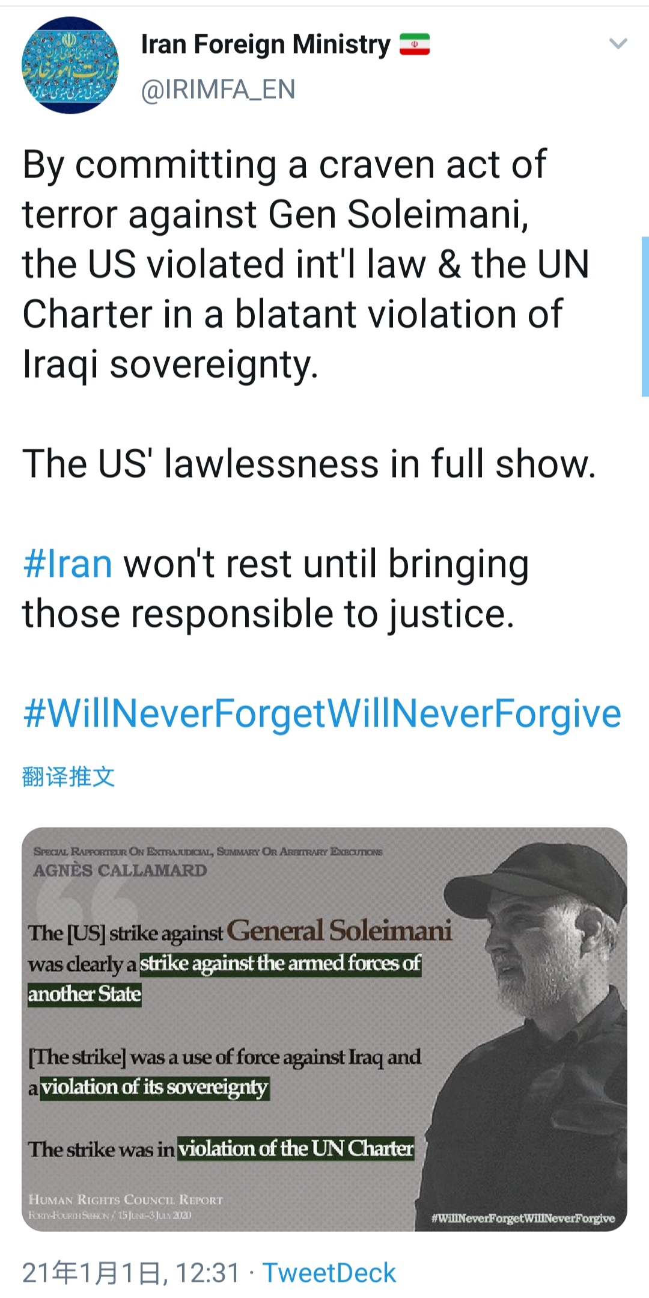Click the "Iran Foreign Ministry" display name
Viewport: 649px width, 1298px height.
(x=266, y=45)
